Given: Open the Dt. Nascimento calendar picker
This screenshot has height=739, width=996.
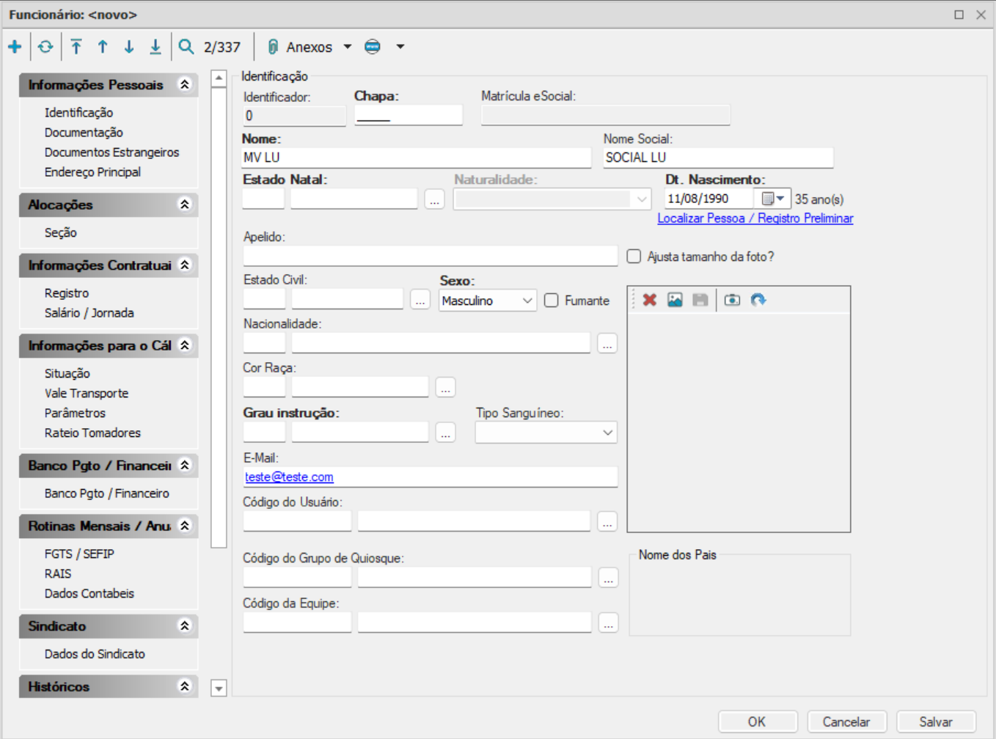Looking at the screenshot, I should [773, 199].
